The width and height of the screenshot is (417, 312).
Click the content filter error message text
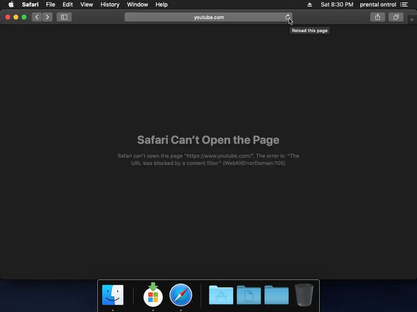(208, 159)
